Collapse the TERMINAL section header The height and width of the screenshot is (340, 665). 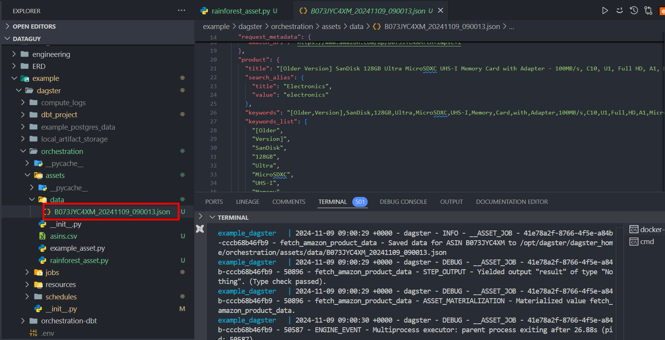tap(233, 217)
